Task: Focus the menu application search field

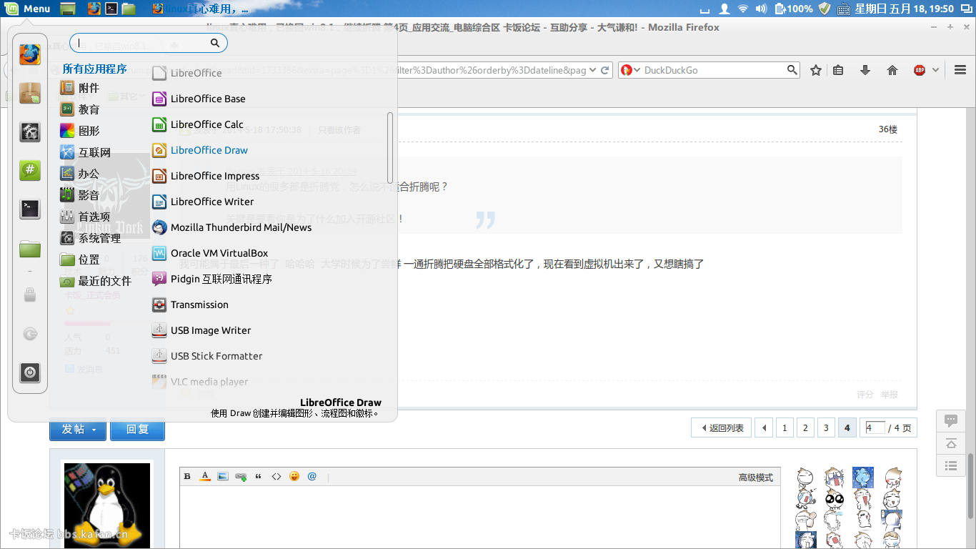Action: [x=148, y=43]
